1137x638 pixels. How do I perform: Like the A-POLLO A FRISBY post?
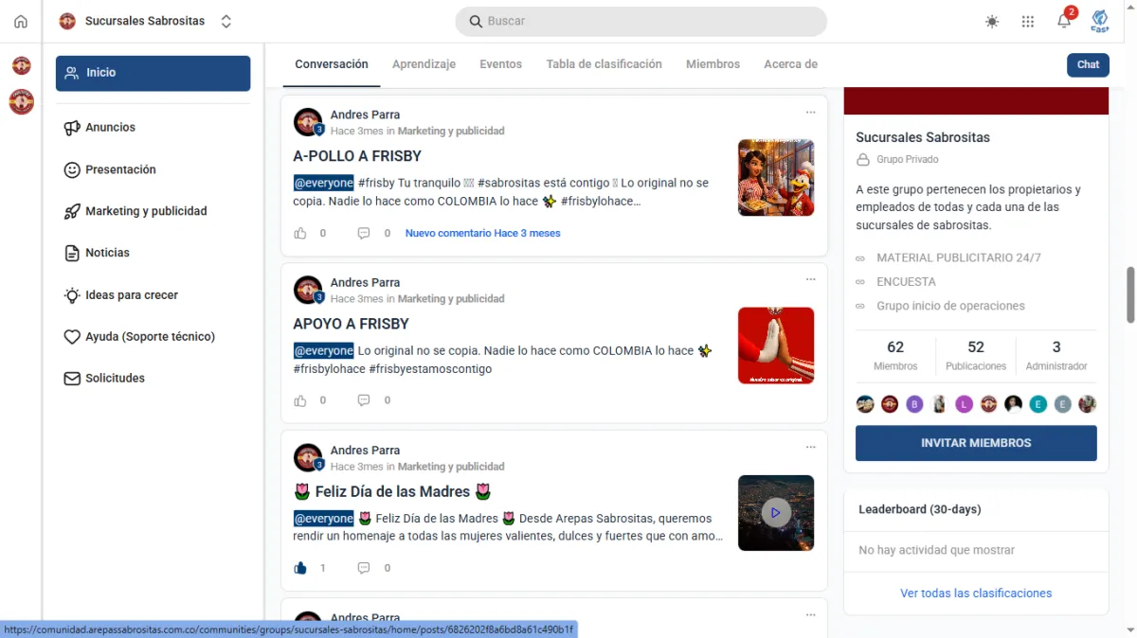[300, 233]
